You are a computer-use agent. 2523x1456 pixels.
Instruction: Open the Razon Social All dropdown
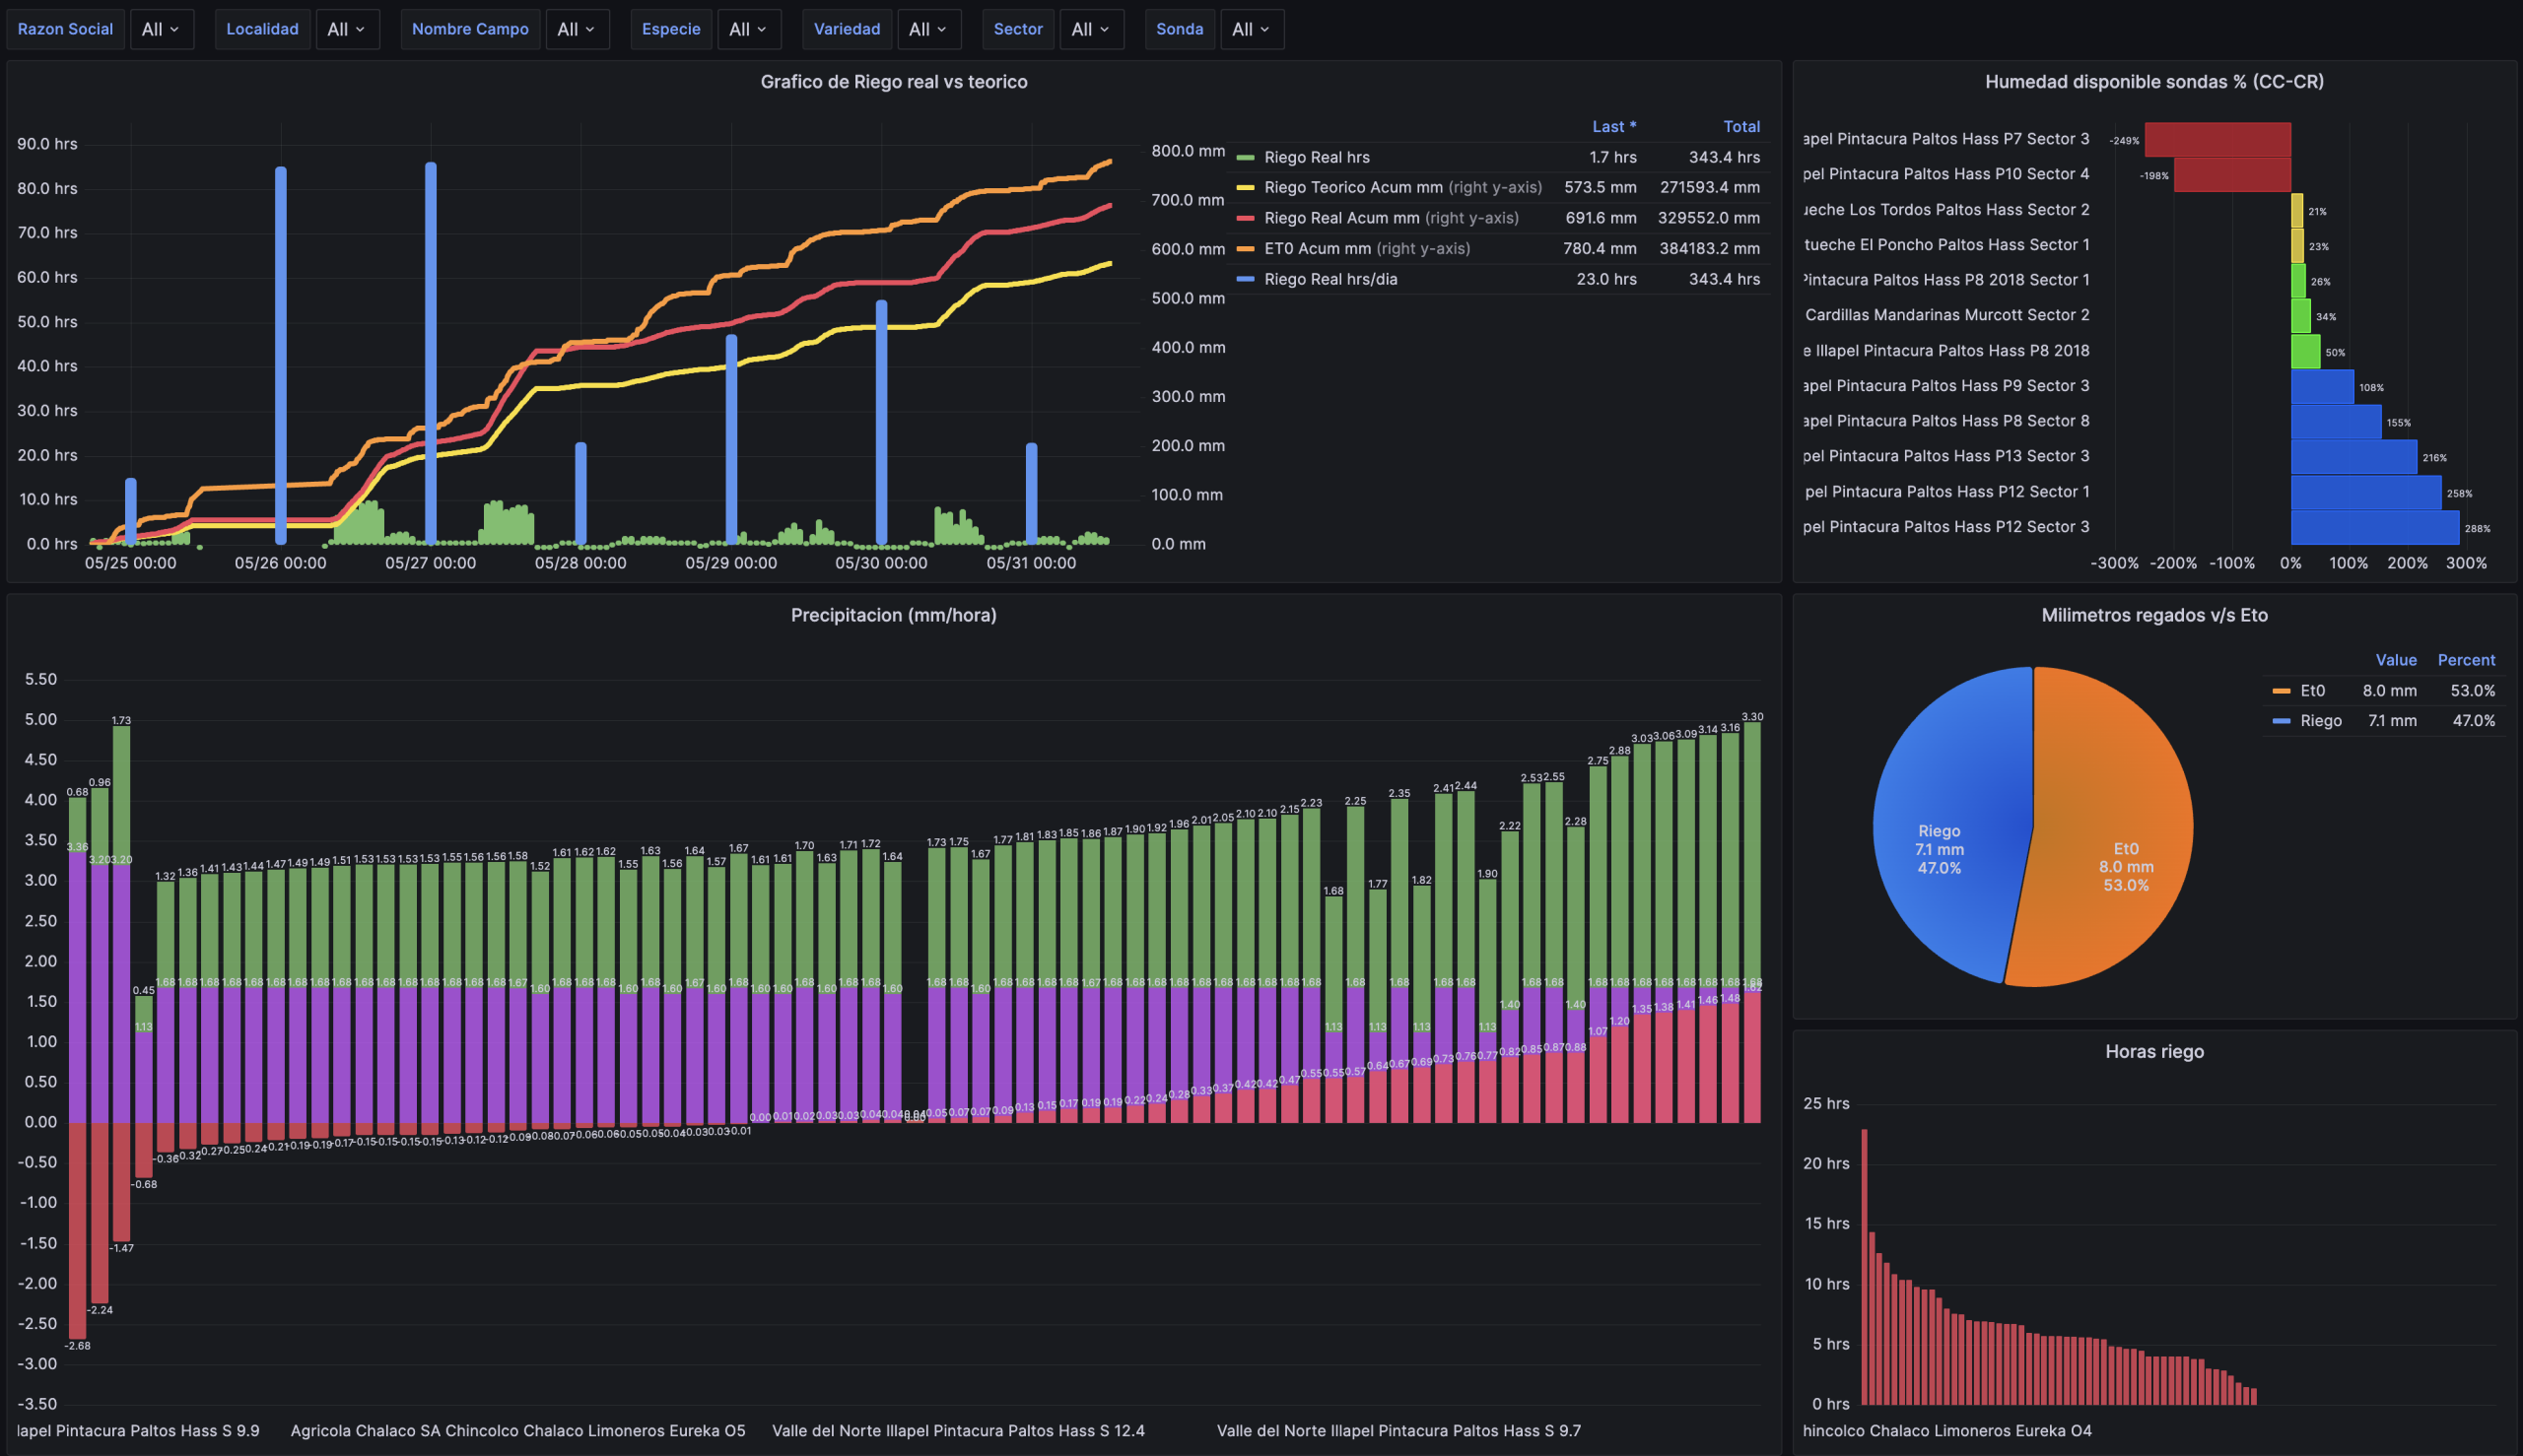click(160, 29)
